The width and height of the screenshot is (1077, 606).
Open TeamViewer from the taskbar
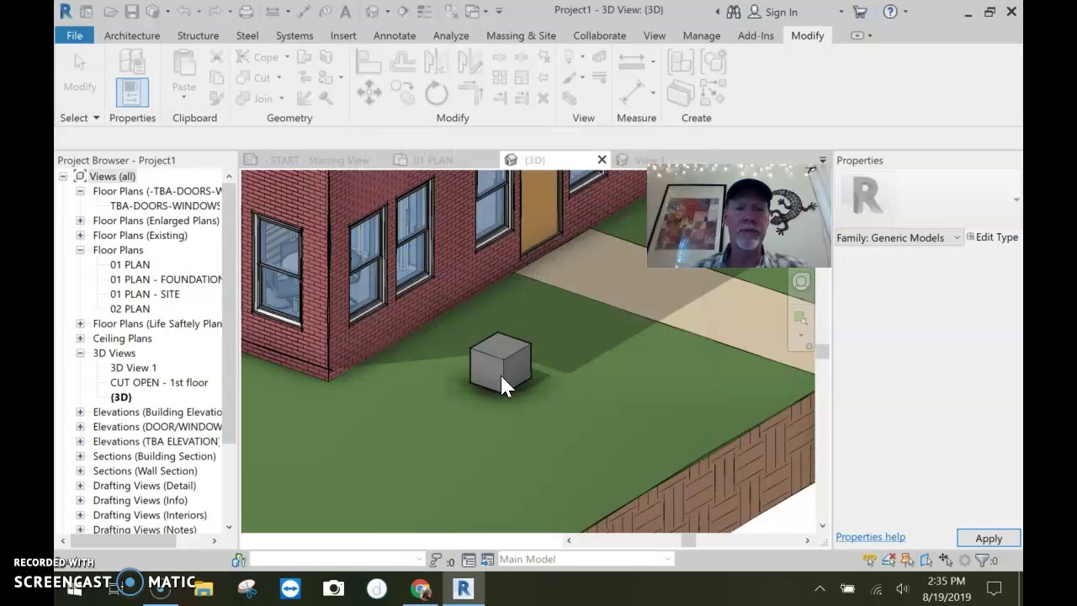pyautogui.click(x=290, y=588)
